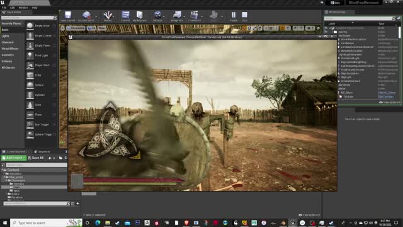The height and width of the screenshot is (227, 403).
Task: Open View Options in World Outliner
Action: [x=390, y=102]
